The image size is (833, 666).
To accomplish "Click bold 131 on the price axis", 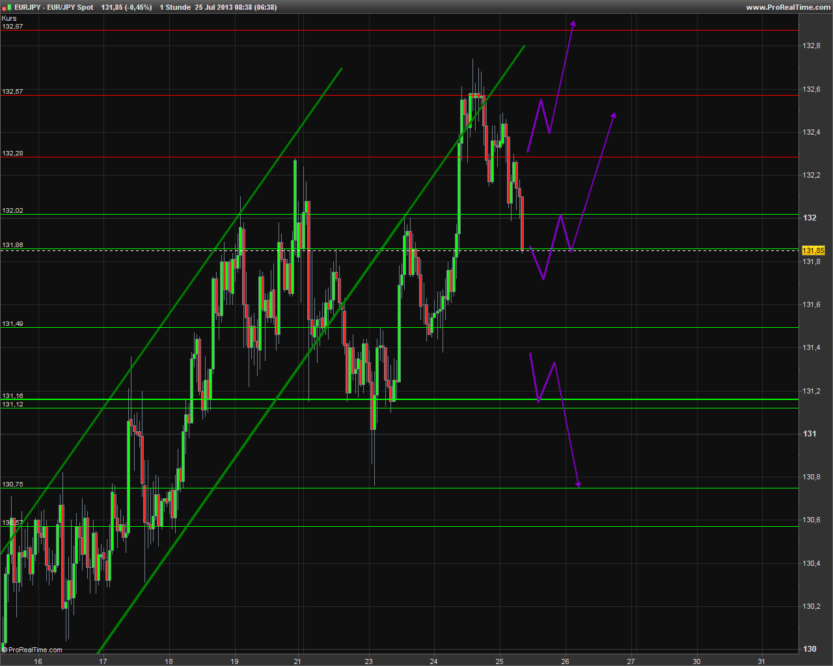I will (810, 434).
